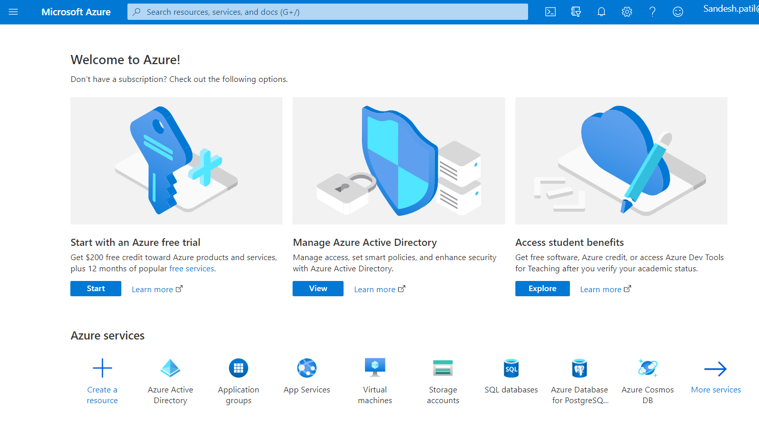The image size is (759, 424).
Task: Open the feedback smiley icon
Action: tap(678, 12)
